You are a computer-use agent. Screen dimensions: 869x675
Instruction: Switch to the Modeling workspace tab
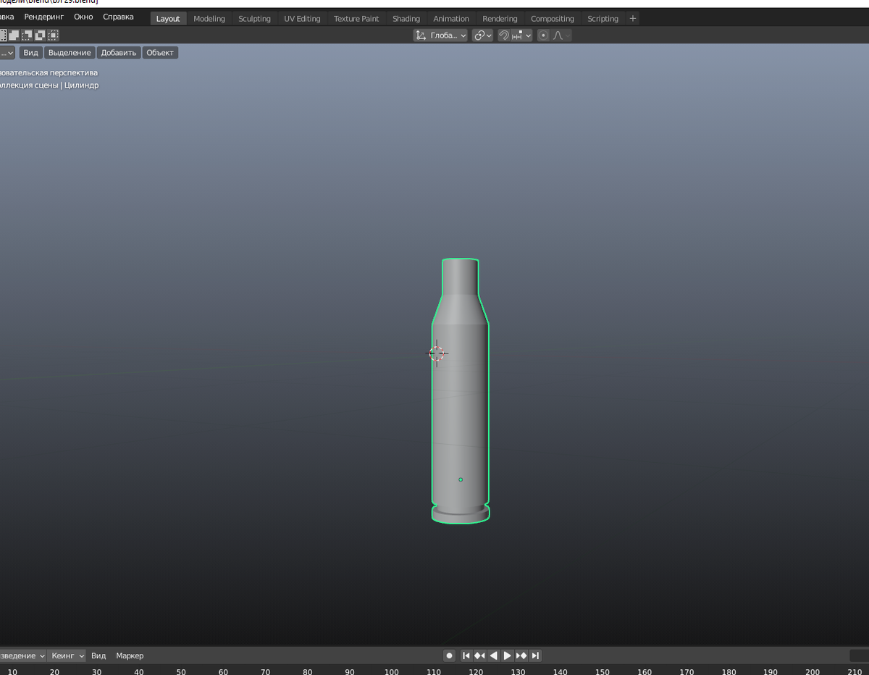pos(209,18)
